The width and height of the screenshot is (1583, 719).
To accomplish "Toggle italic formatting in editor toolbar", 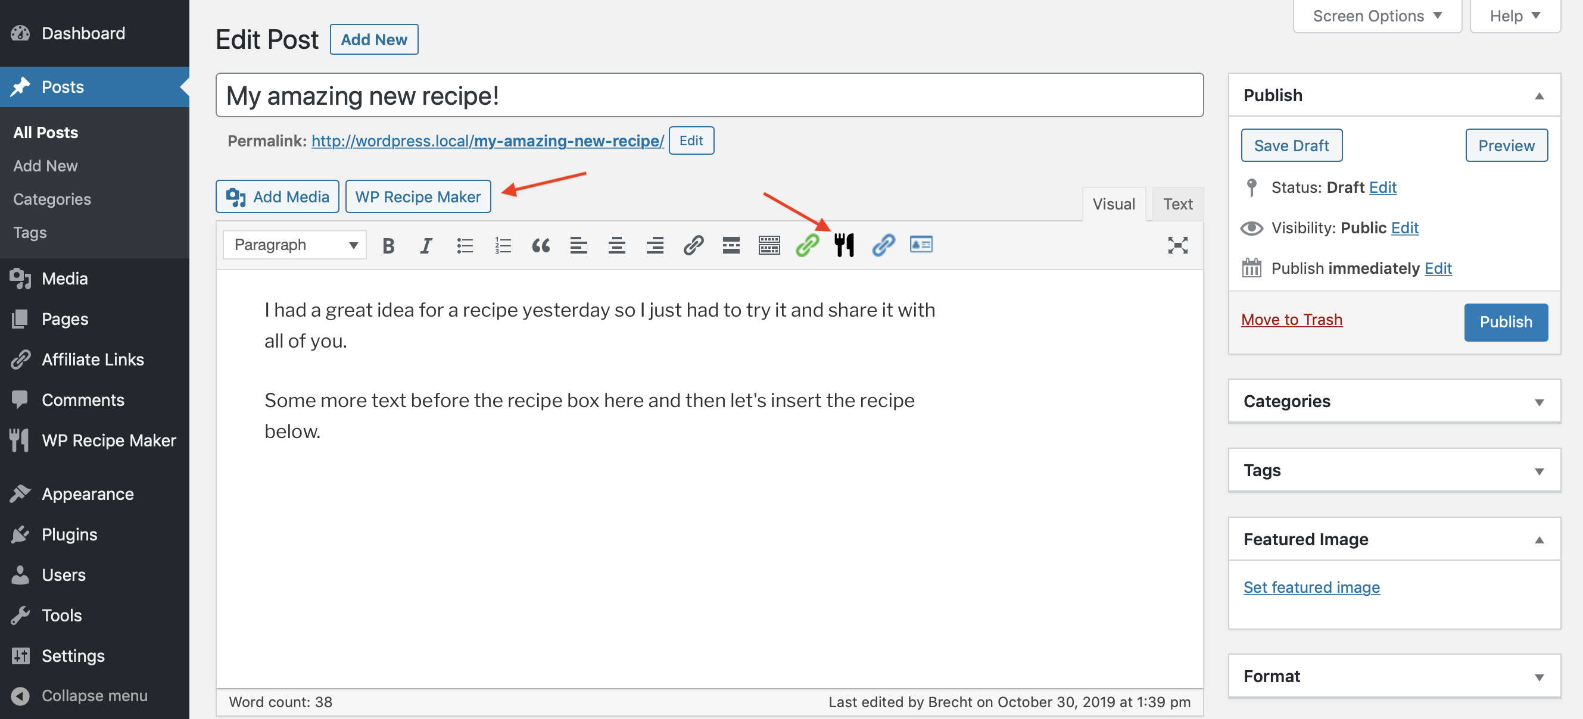I will click(425, 246).
